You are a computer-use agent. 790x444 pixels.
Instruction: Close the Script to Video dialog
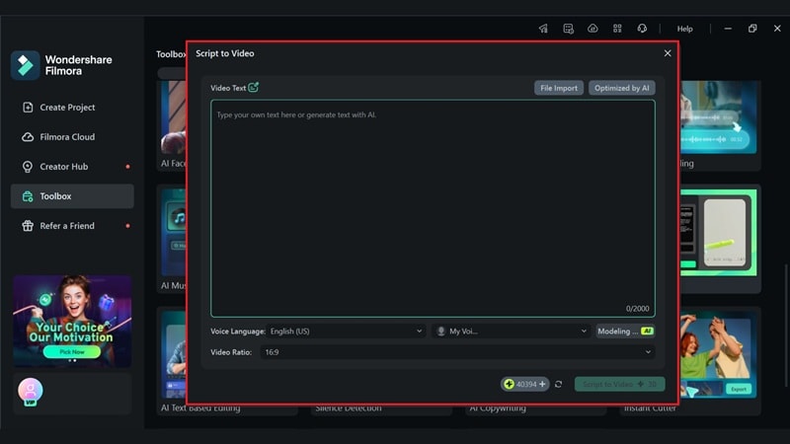click(668, 53)
